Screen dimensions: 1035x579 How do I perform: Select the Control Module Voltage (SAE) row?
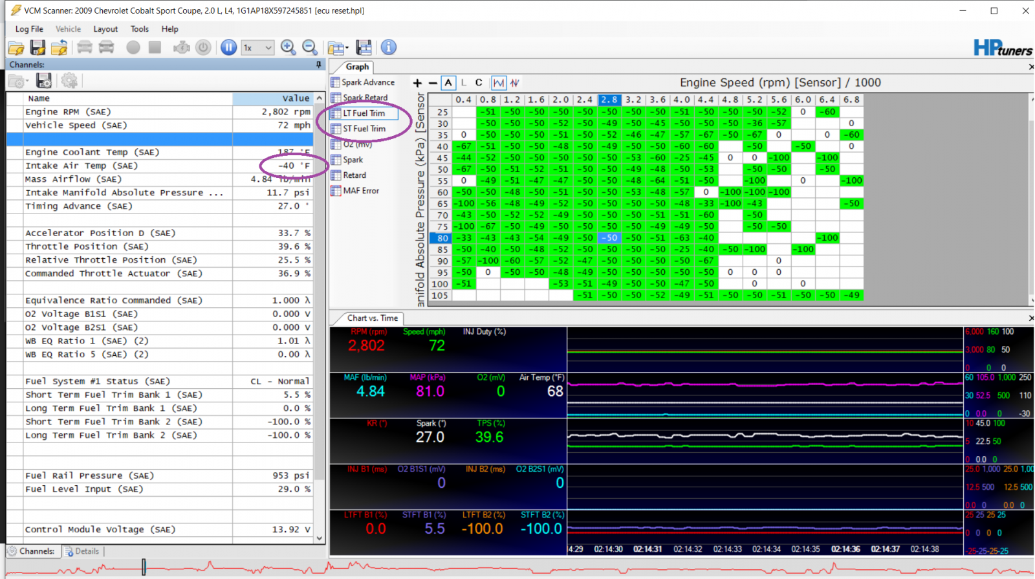[x=160, y=529]
